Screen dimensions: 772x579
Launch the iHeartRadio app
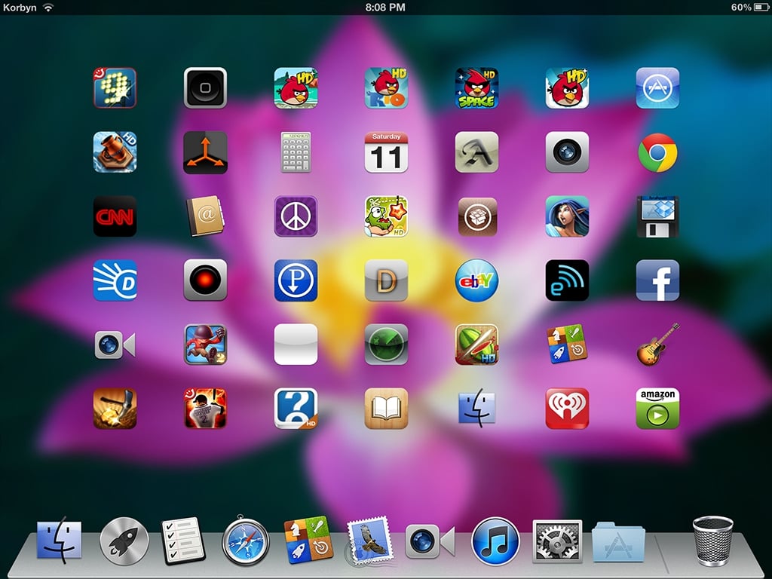(x=567, y=408)
